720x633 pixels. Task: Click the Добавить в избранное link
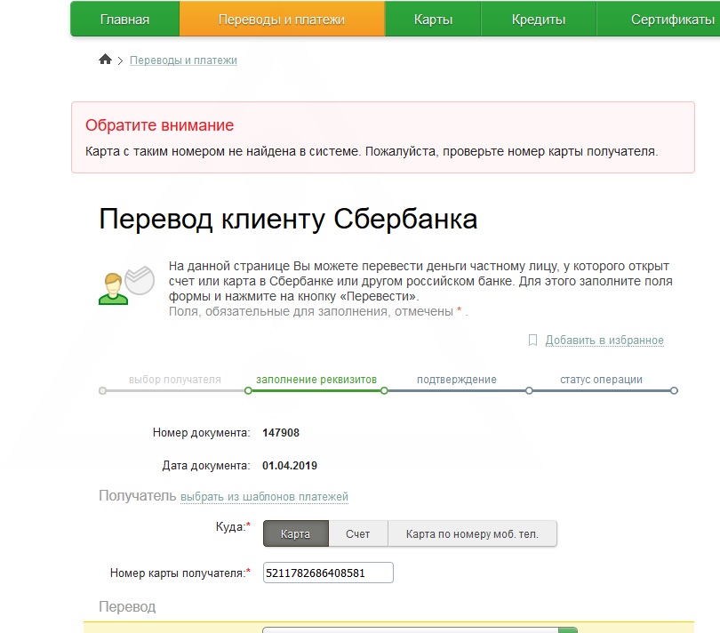click(604, 341)
